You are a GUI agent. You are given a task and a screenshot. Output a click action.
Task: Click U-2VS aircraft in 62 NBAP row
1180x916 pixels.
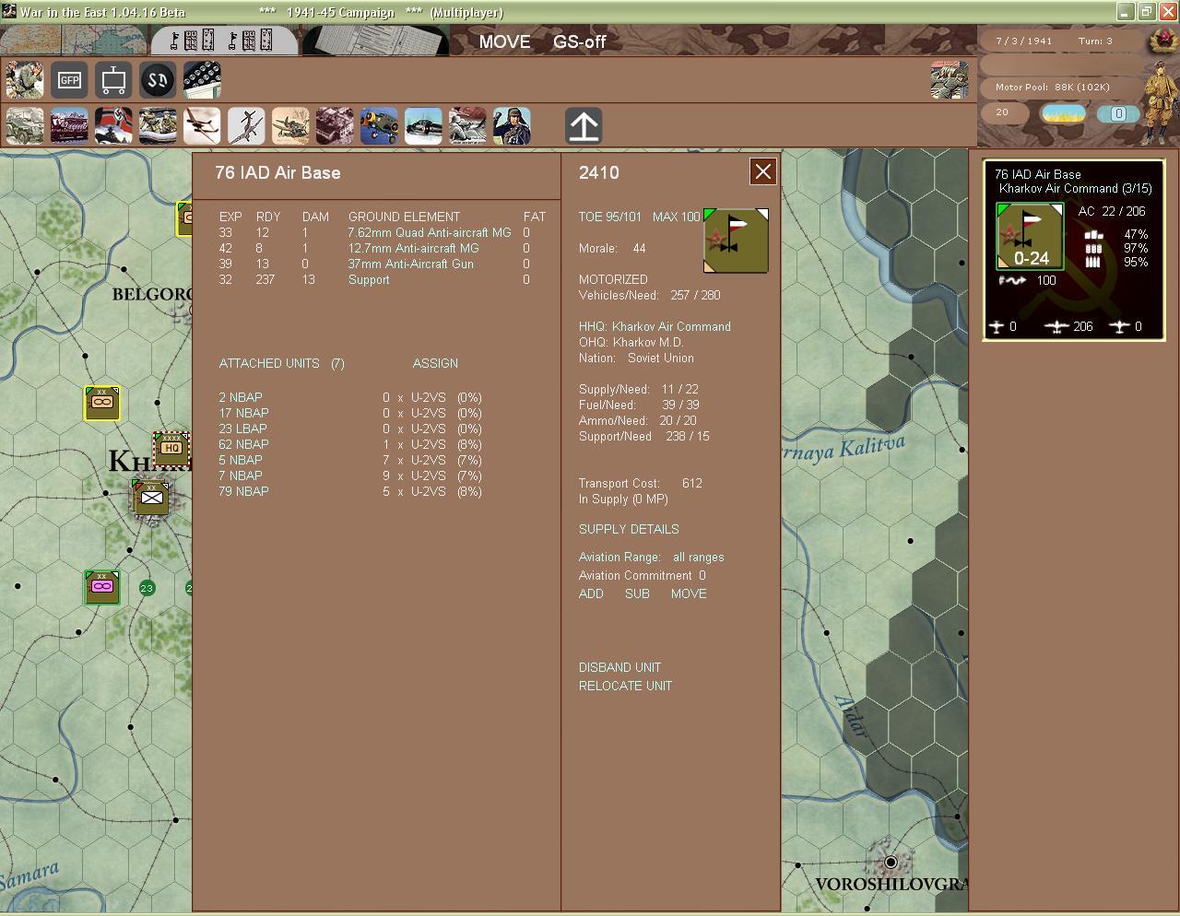tap(429, 444)
